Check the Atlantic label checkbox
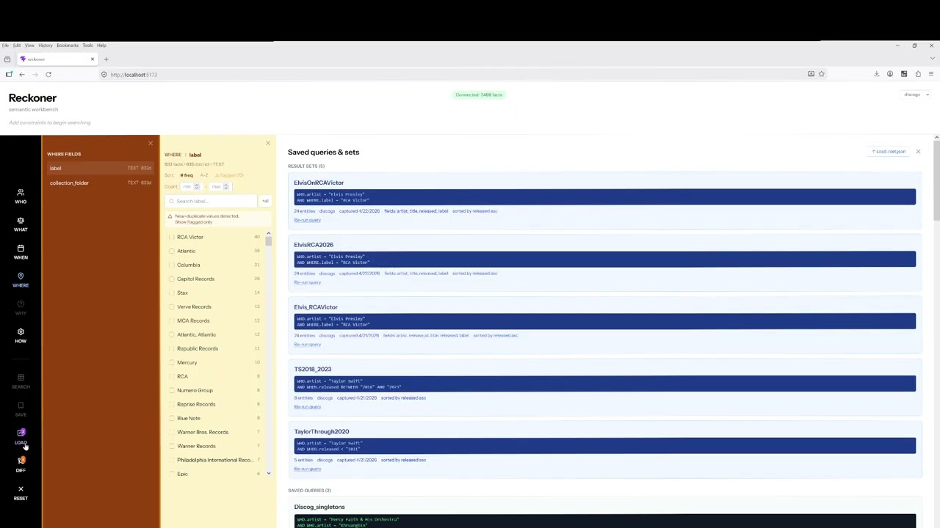This screenshot has height=528, width=940. coord(172,251)
